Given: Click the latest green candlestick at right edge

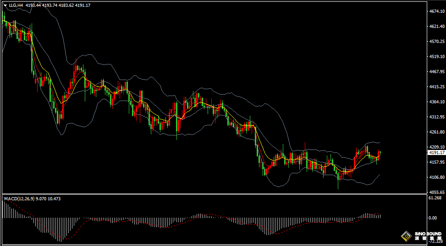Looking at the screenshot, I should [380, 153].
